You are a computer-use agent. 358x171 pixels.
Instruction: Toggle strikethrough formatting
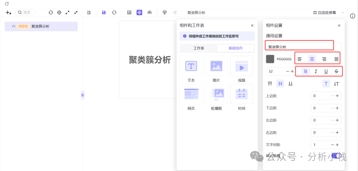[336, 72]
